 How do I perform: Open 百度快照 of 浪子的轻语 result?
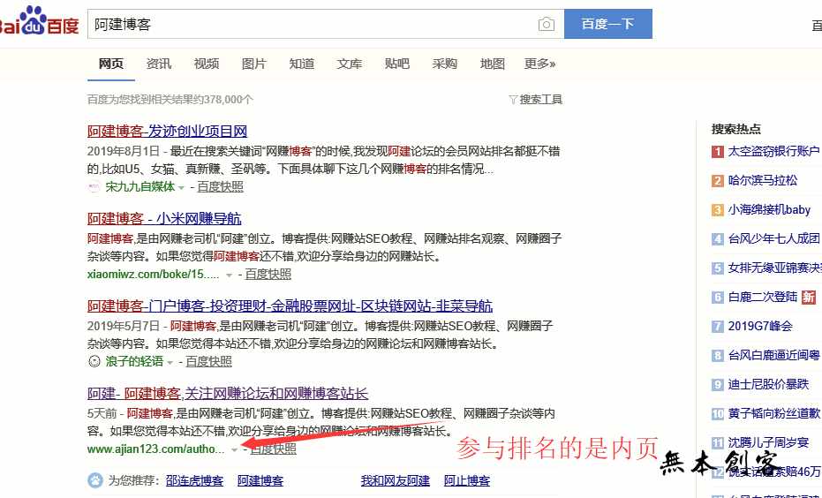click(x=208, y=362)
